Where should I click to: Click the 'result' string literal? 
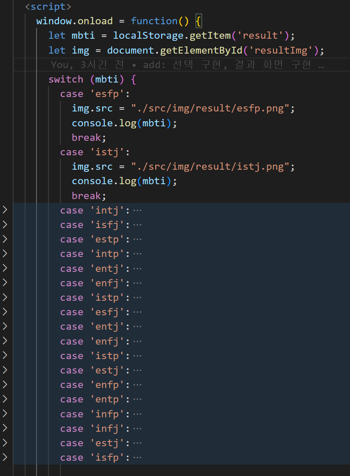click(x=260, y=35)
